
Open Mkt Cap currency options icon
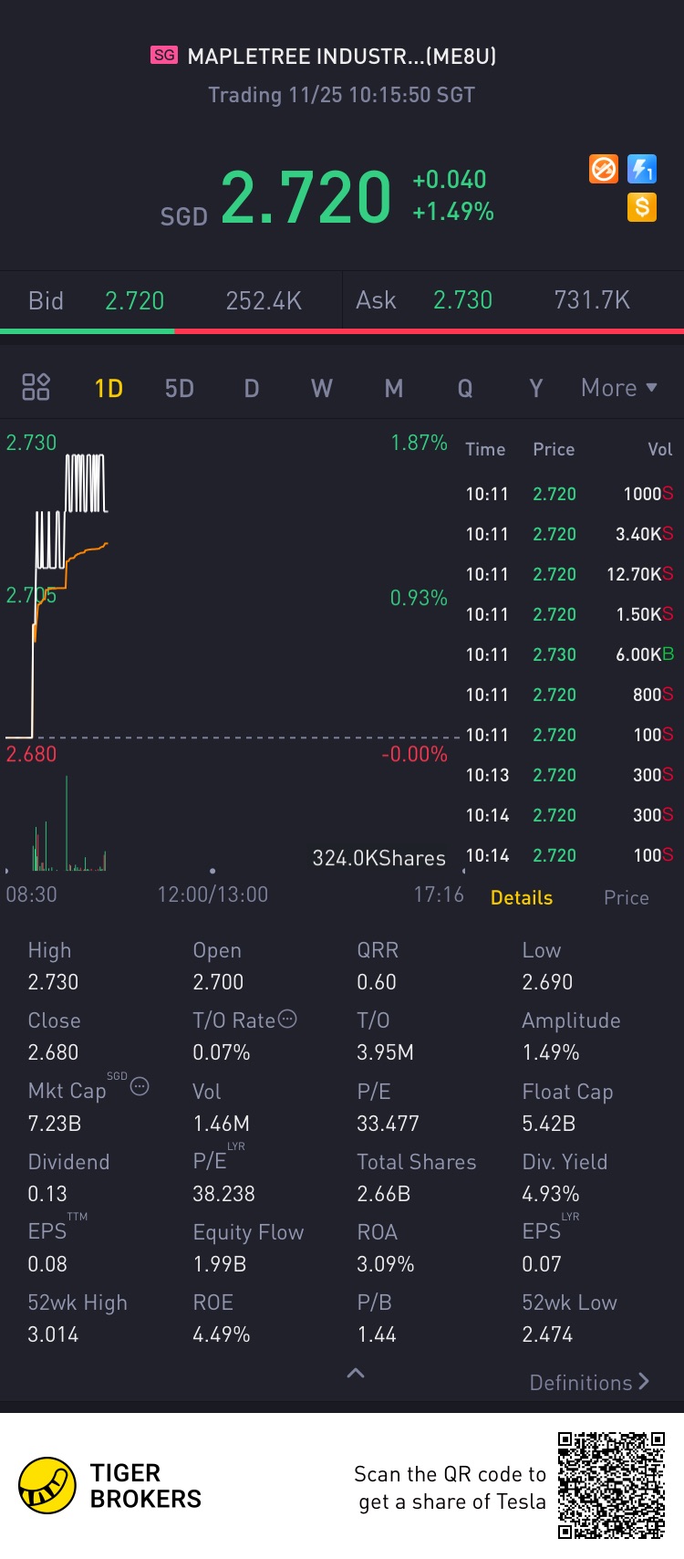(140, 1086)
